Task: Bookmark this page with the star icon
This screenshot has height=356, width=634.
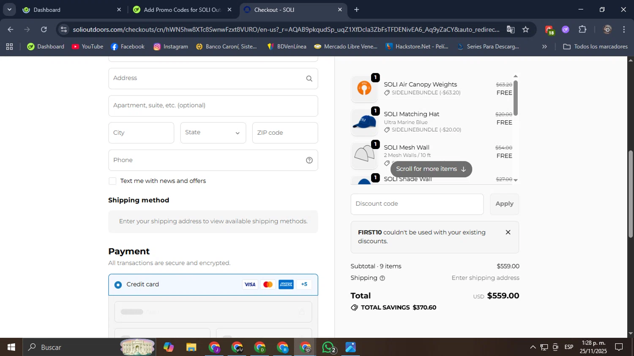Action: pyautogui.click(x=525, y=30)
